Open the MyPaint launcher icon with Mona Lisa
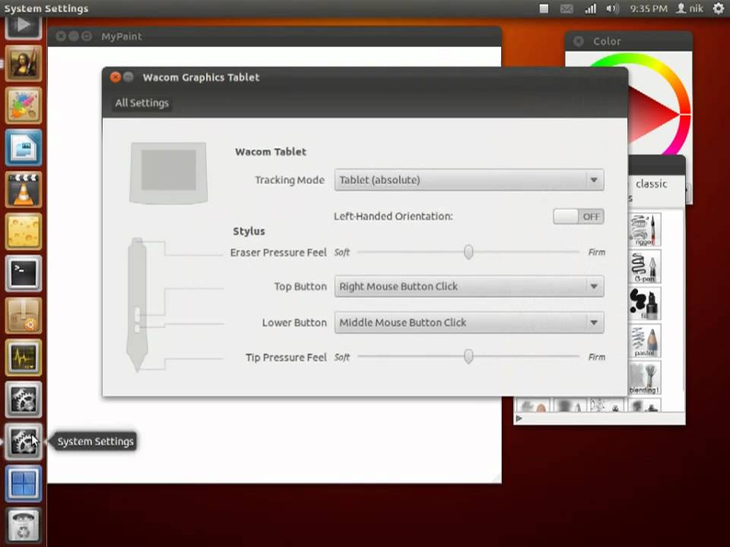 coord(24,64)
